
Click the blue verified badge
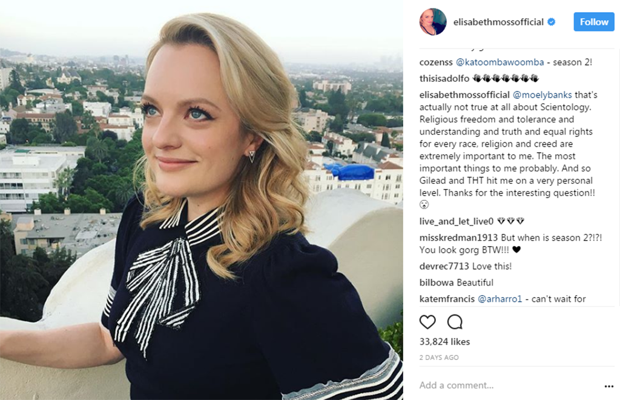tap(551, 22)
